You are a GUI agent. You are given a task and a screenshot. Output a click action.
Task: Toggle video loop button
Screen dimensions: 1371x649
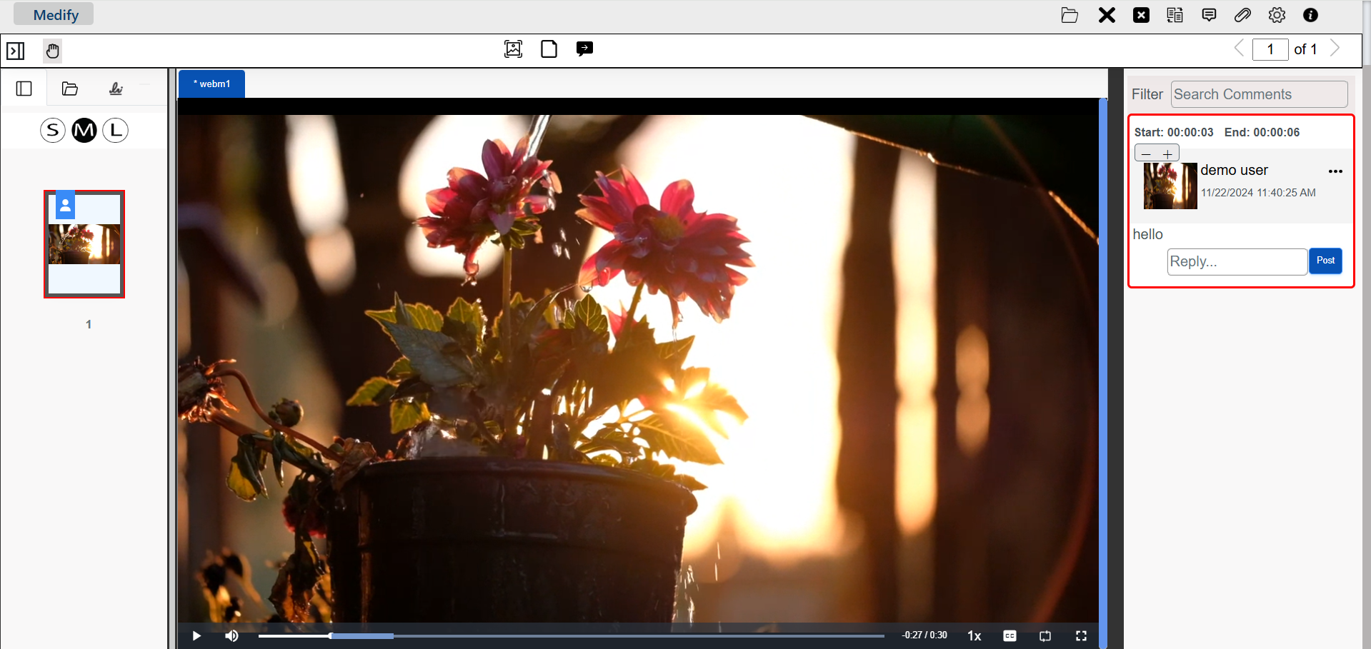1045,635
